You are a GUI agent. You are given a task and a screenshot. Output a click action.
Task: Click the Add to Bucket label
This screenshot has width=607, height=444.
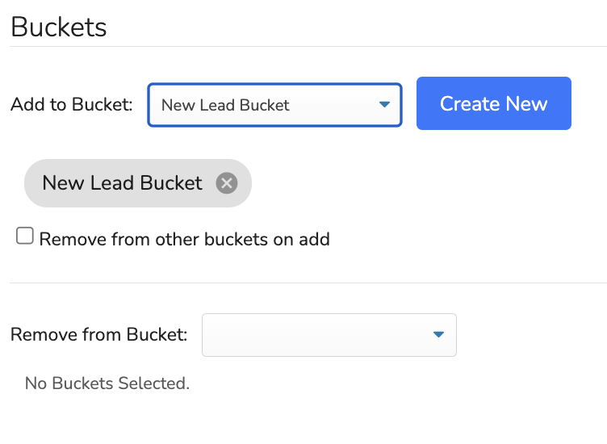(x=72, y=104)
